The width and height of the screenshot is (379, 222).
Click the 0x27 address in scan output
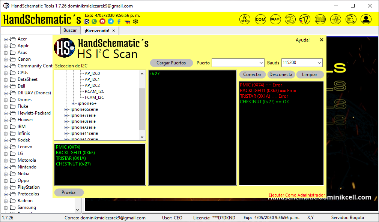pyautogui.click(x=155, y=74)
